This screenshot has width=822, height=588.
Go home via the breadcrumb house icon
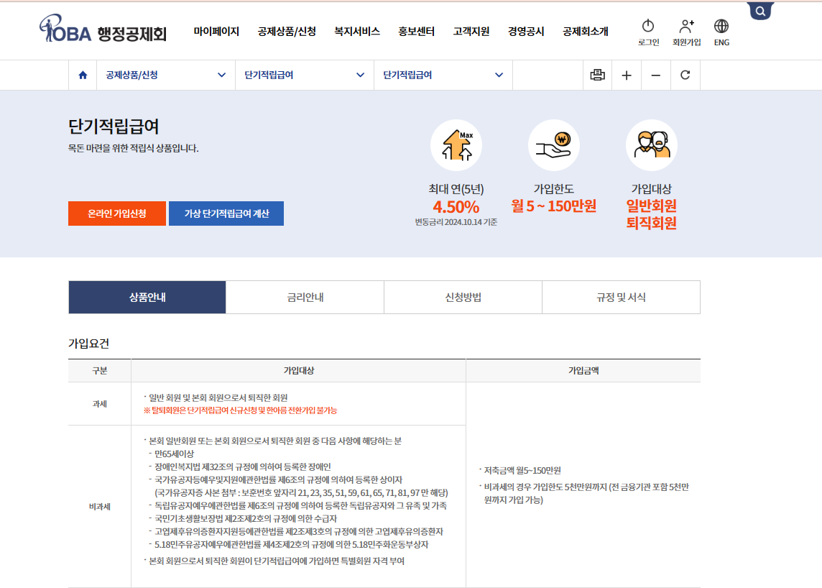(83, 75)
